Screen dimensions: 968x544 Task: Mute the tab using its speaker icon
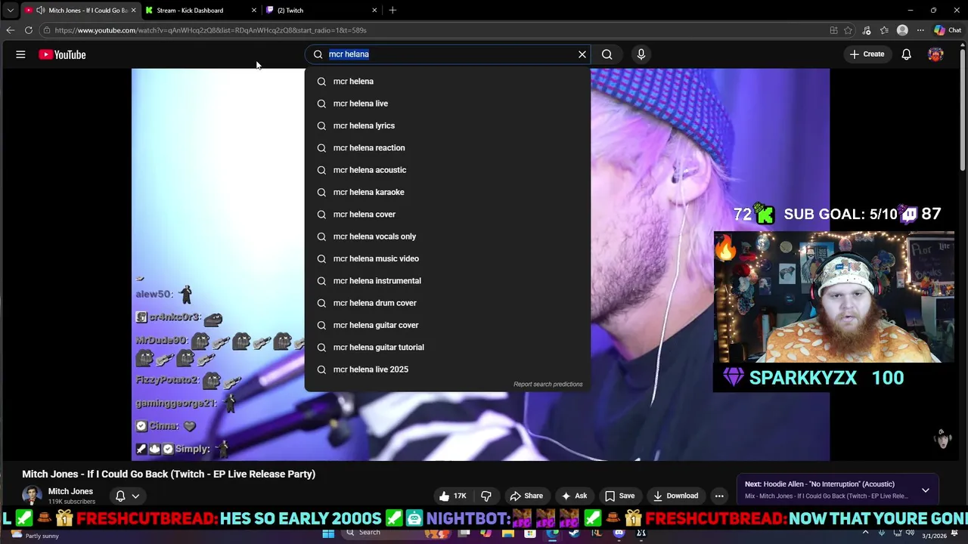point(40,11)
